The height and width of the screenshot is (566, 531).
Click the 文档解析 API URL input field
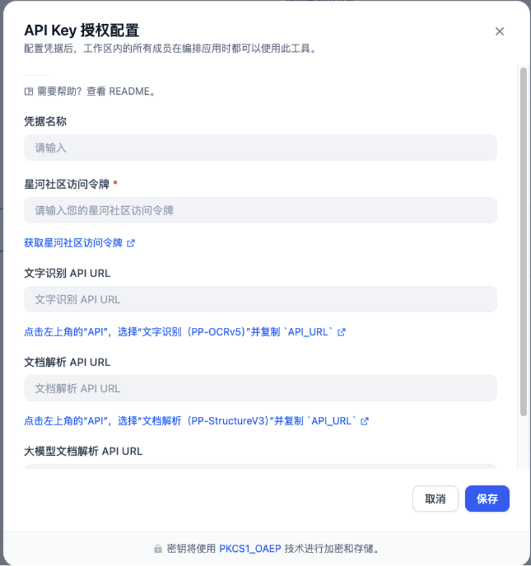260,388
